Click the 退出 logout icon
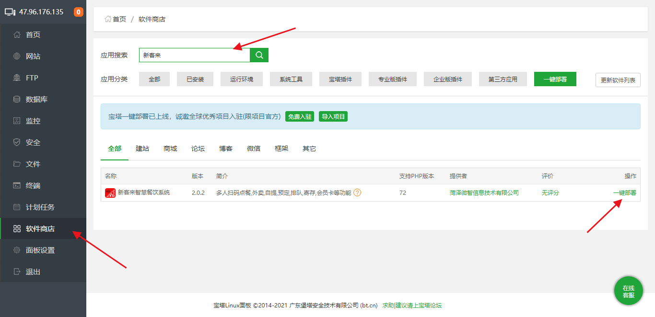This screenshot has height=317, width=655. (17, 272)
